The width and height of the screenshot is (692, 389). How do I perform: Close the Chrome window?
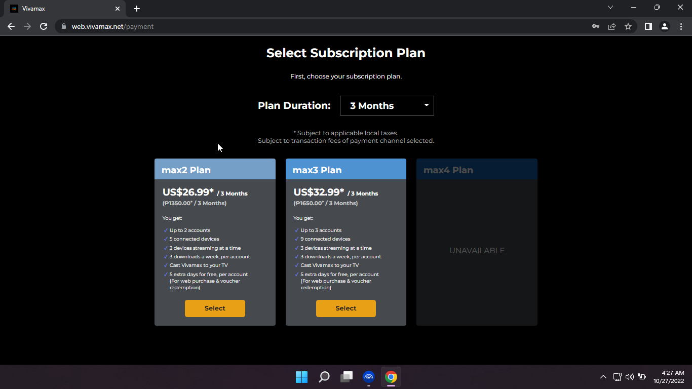click(680, 7)
